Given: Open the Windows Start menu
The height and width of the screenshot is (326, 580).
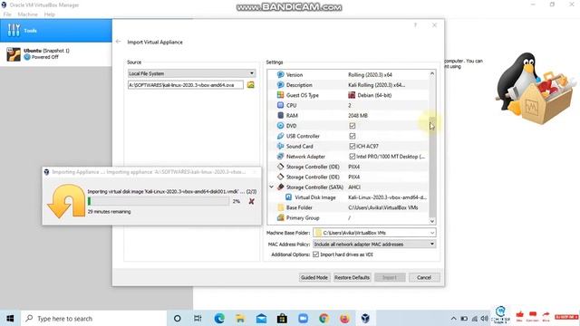Looking at the screenshot, I should (x=10, y=318).
